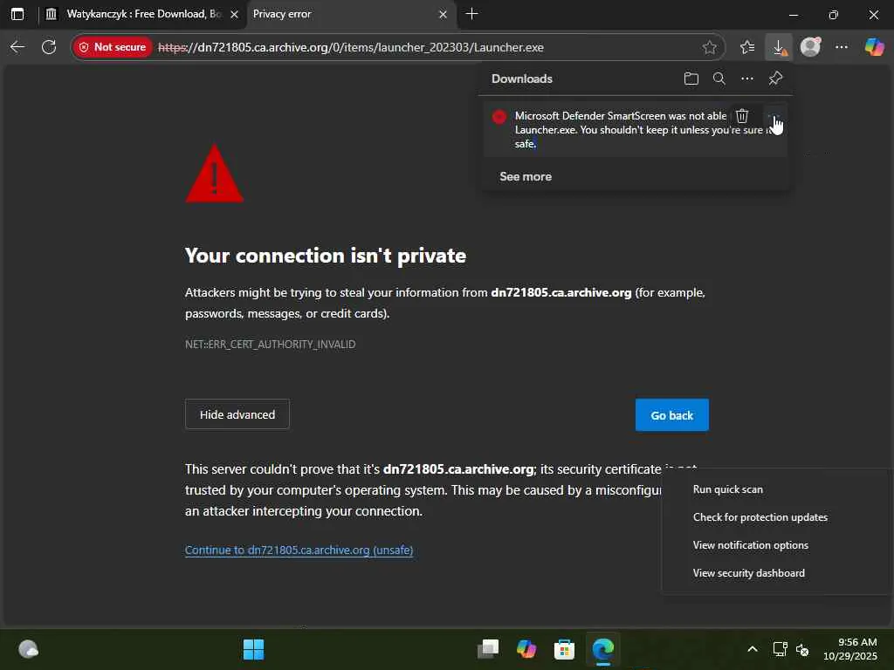Reload the page with the refresh icon
The height and width of the screenshot is (670, 894).
[49, 47]
